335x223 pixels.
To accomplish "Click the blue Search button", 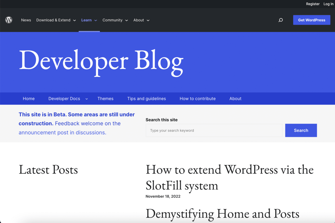I will coord(301,130).
